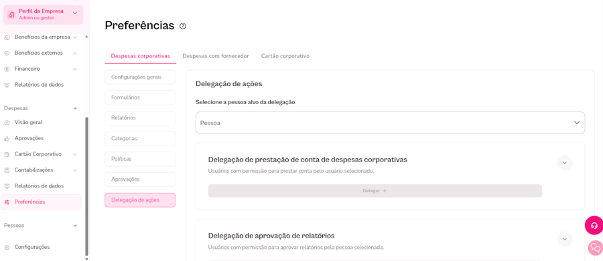
Task: Toggle the Delegação de prestação de conta chevron
Action: click(x=565, y=163)
